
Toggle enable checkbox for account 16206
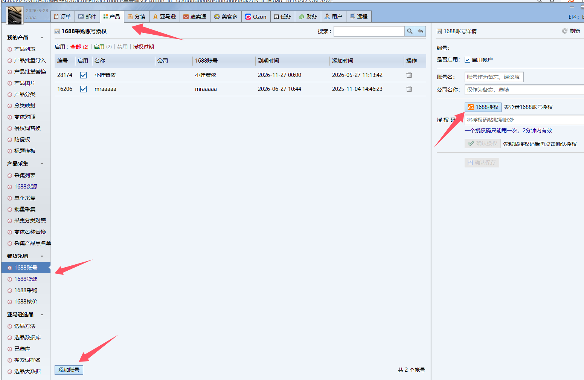coord(84,89)
